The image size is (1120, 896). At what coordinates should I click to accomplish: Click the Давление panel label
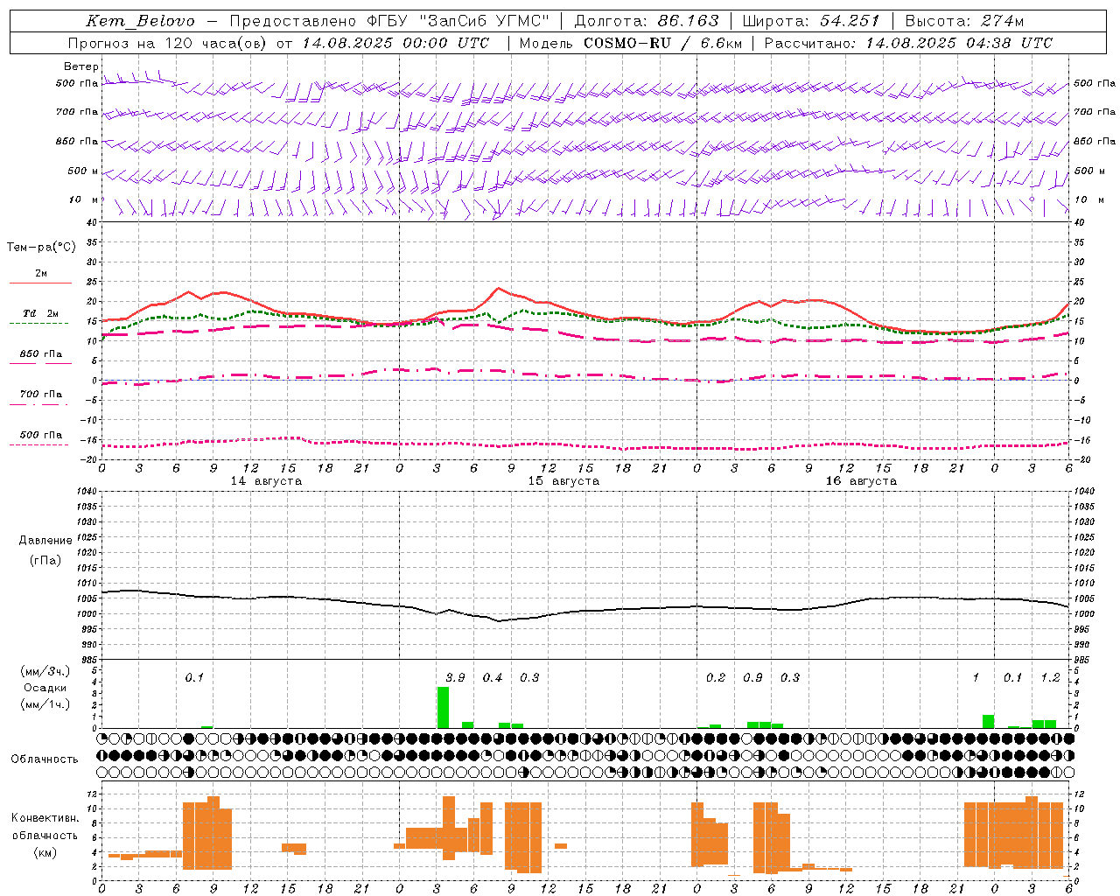click(x=45, y=541)
